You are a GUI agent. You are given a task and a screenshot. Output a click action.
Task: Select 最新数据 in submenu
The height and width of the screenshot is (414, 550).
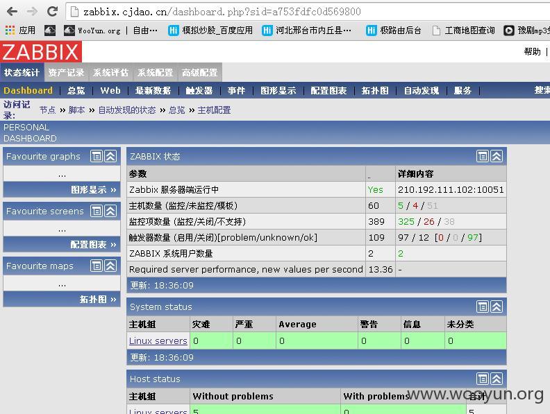(153, 90)
